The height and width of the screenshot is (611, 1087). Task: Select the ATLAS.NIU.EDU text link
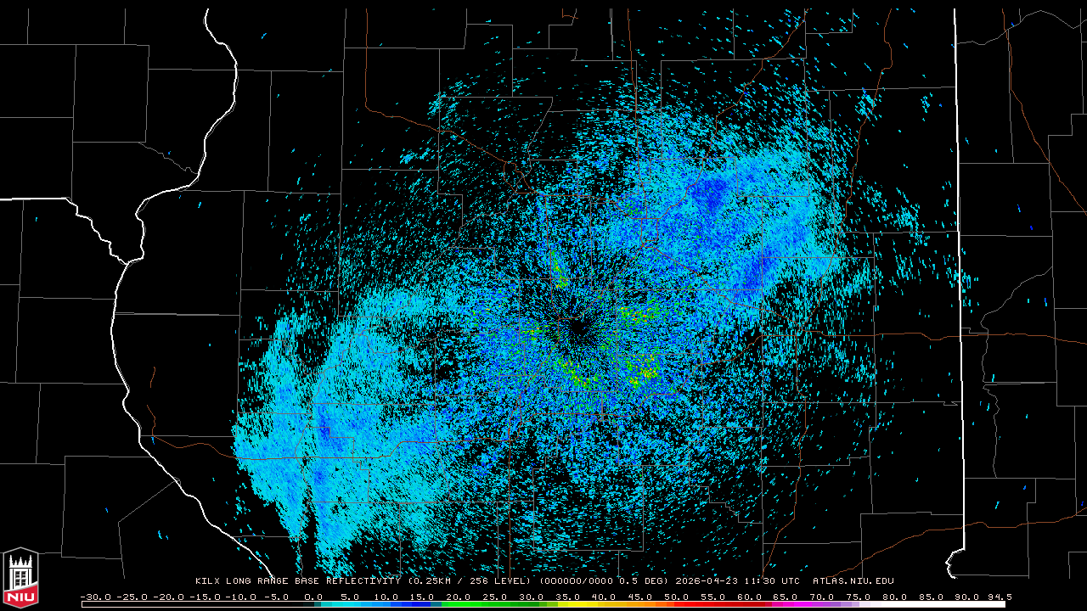pos(853,581)
